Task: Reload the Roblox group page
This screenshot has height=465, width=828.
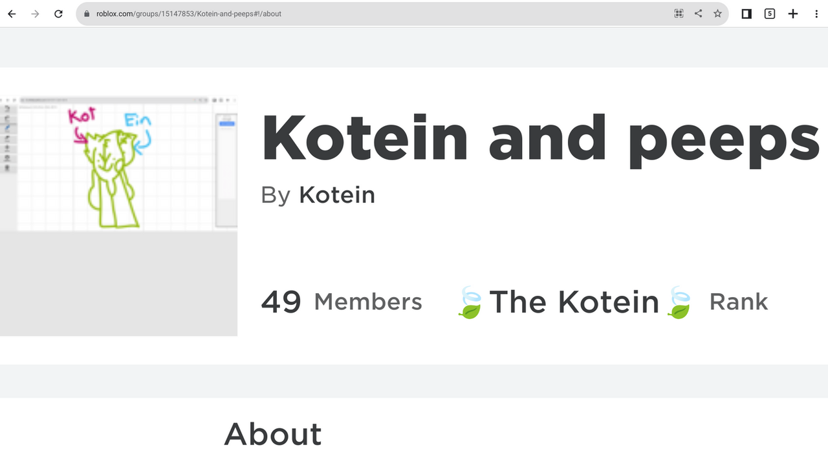Action: [58, 14]
